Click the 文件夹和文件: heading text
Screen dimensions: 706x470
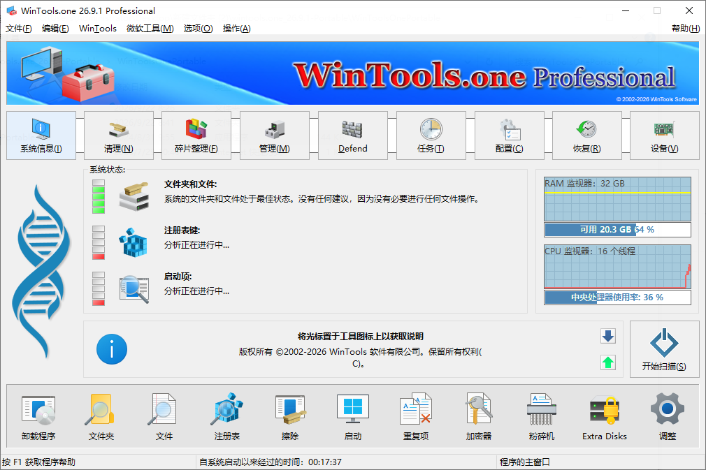(190, 184)
